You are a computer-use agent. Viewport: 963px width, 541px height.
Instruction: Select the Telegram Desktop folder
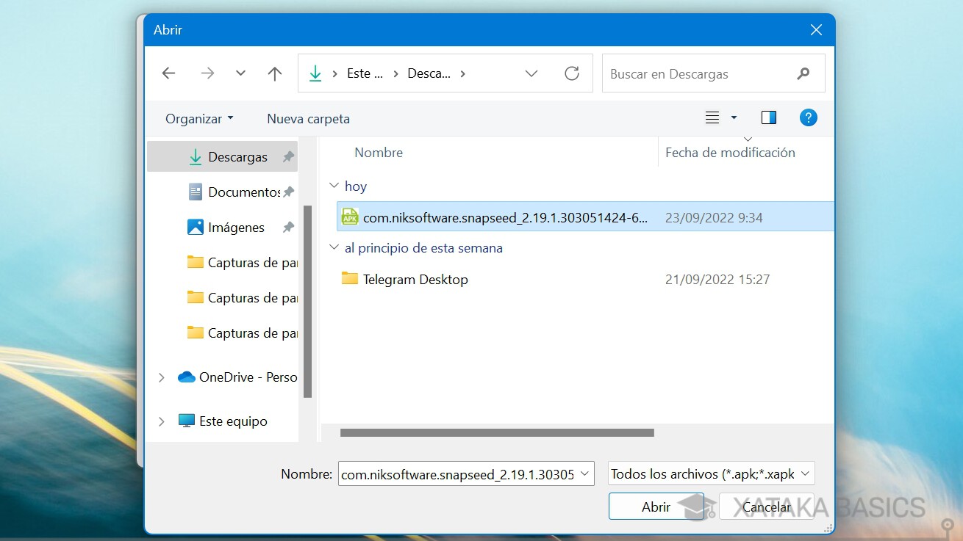[415, 279]
